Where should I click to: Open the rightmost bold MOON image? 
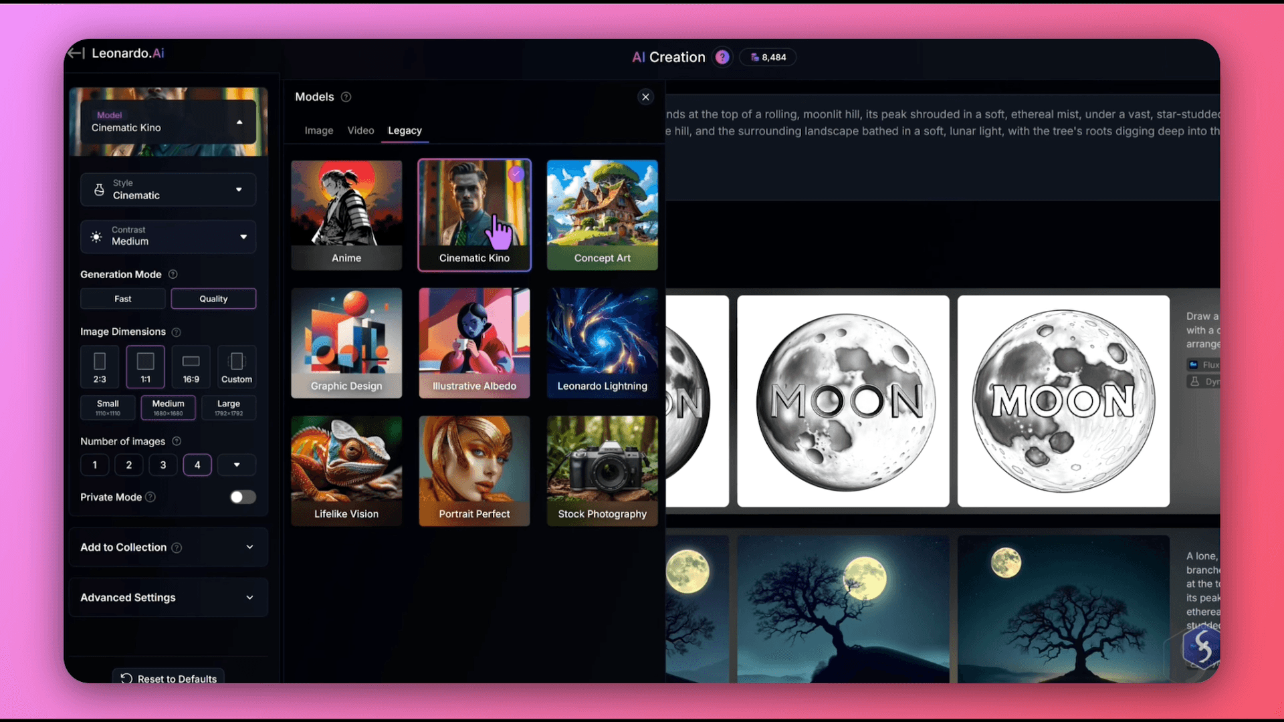pyautogui.click(x=1063, y=401)
